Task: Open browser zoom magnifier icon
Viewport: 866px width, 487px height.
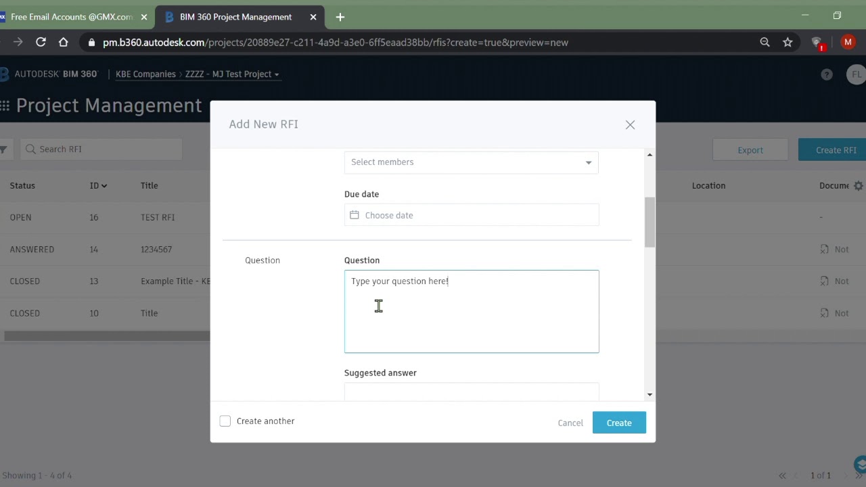Action: [x=765, y=42]
